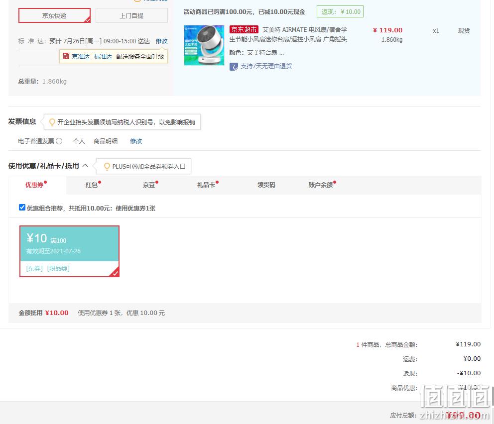Click the [东券] coupon type label

click(34, 269)
